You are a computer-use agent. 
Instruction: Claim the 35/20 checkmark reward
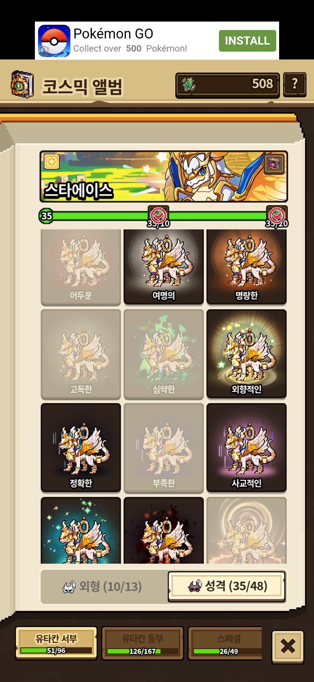coord(277,216)
